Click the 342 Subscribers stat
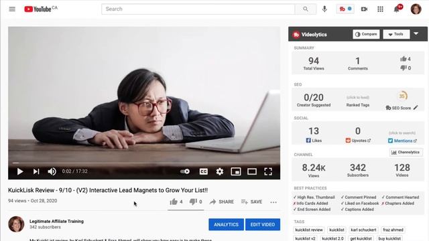The height and width of the screenshot is (241, 429). pyautogui.click(x=358, y=170)
